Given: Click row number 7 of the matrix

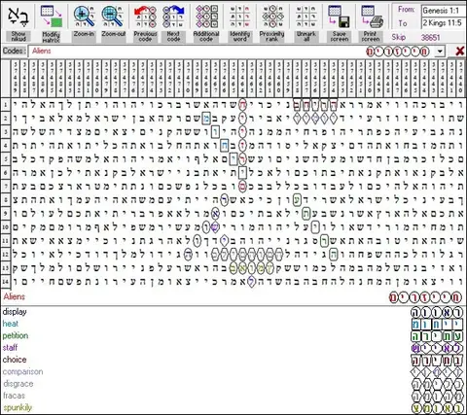Looking at the screenshot, I should (x=6, y=187).
